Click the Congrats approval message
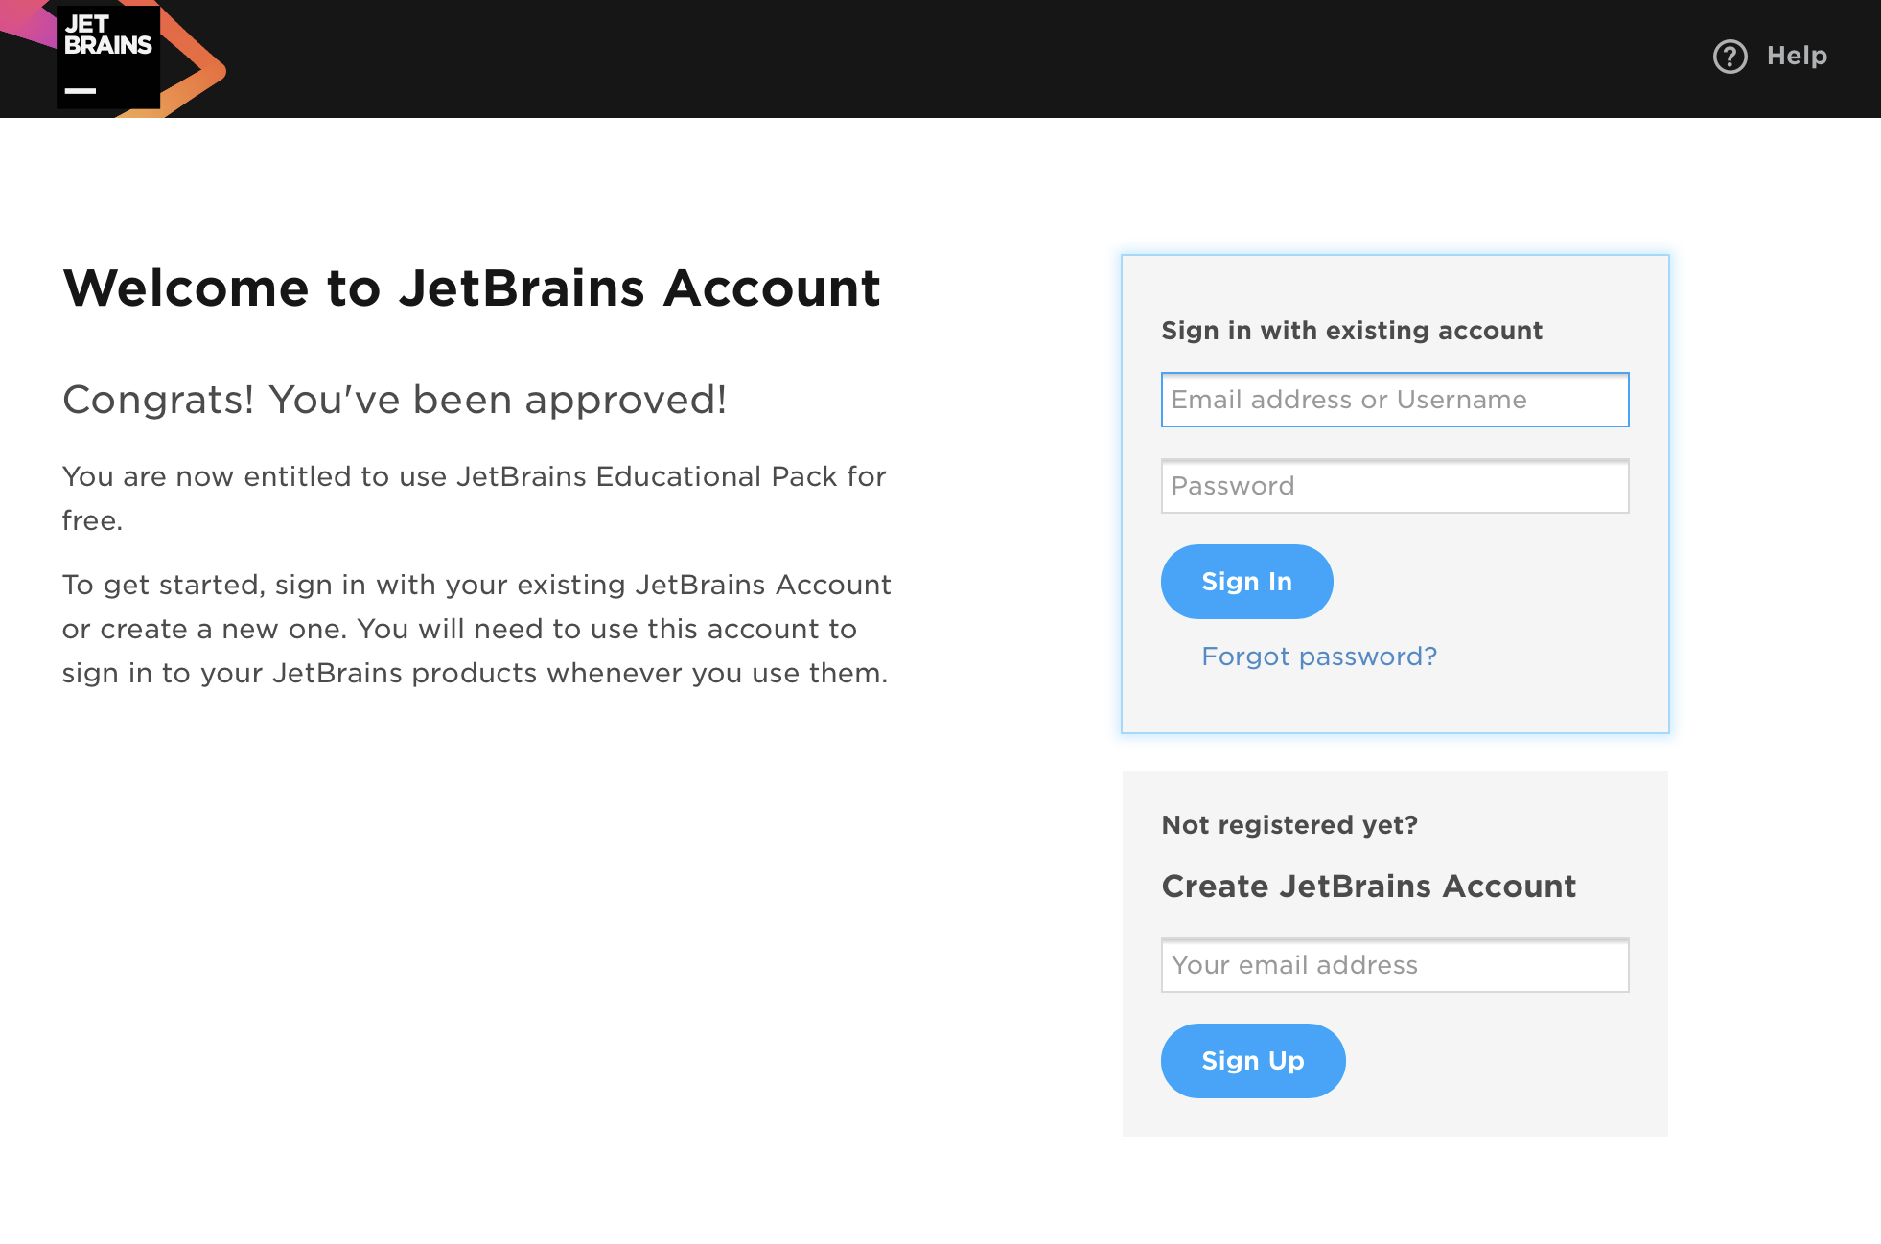Screen dimensions: 1881x1244 395,400
